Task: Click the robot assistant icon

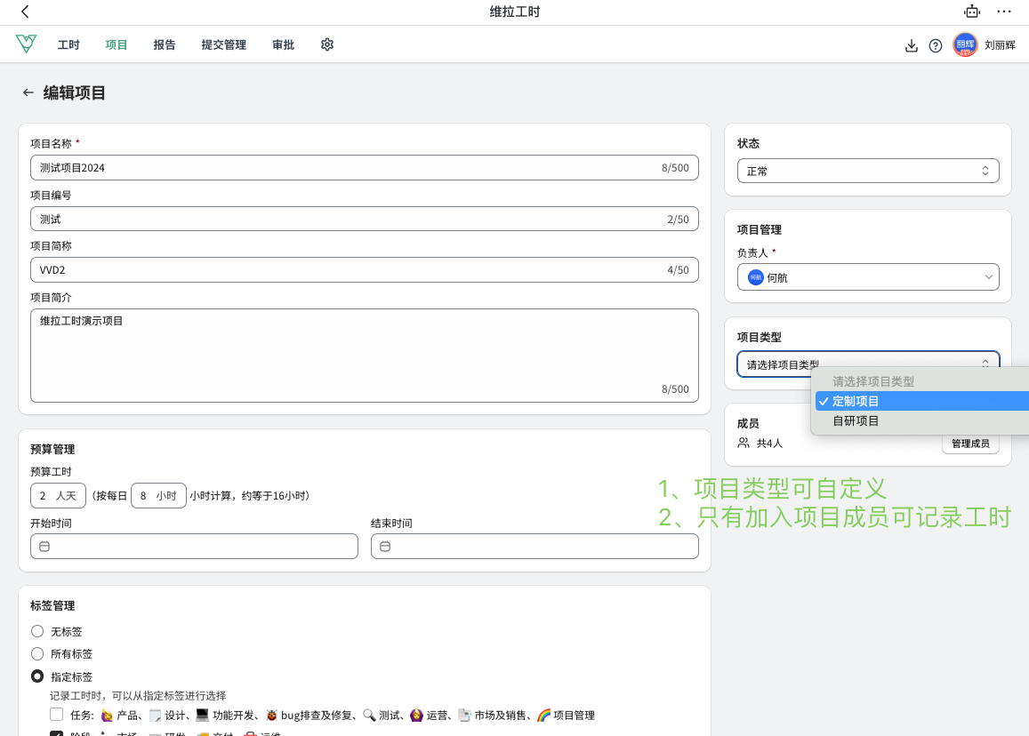Action: (972, 12)
